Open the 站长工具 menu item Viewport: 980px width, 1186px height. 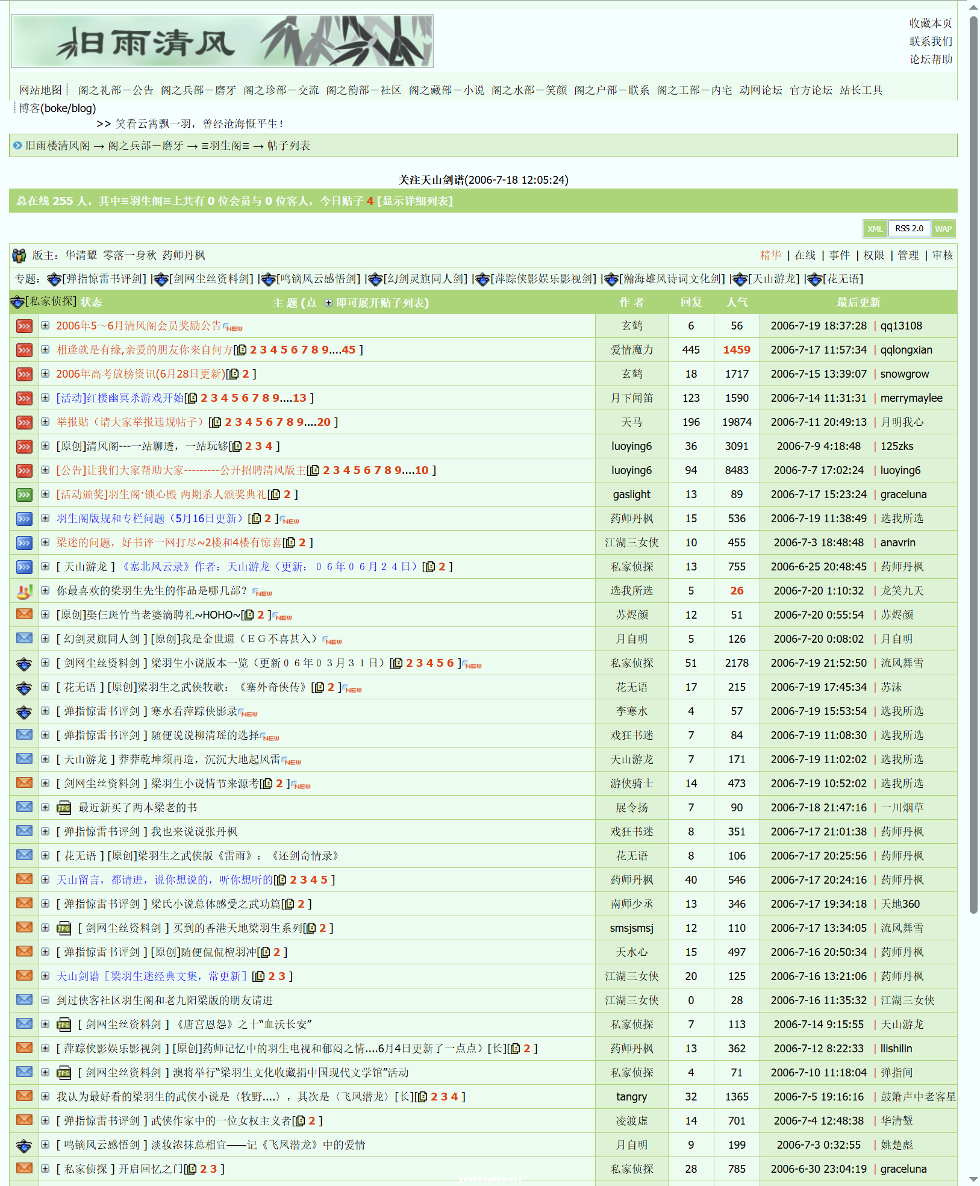[861, 90]
